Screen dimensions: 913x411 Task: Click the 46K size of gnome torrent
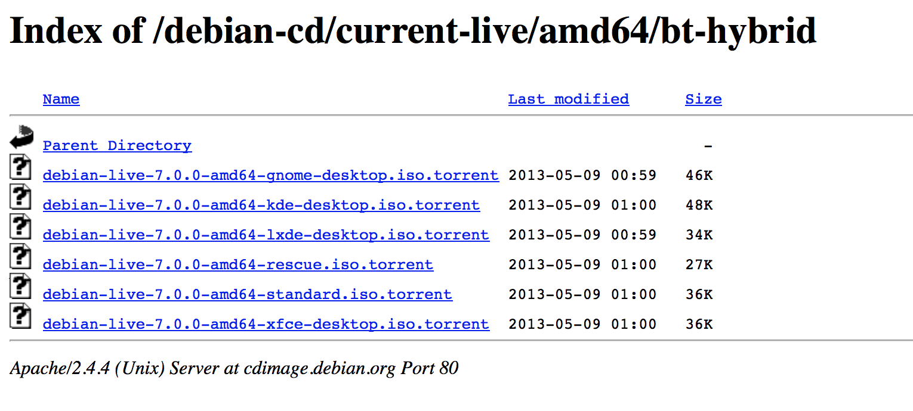click(x=699, y=175)
